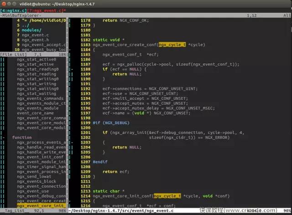Jump to ngx_event_connection function tag

[x=42, y=186]
